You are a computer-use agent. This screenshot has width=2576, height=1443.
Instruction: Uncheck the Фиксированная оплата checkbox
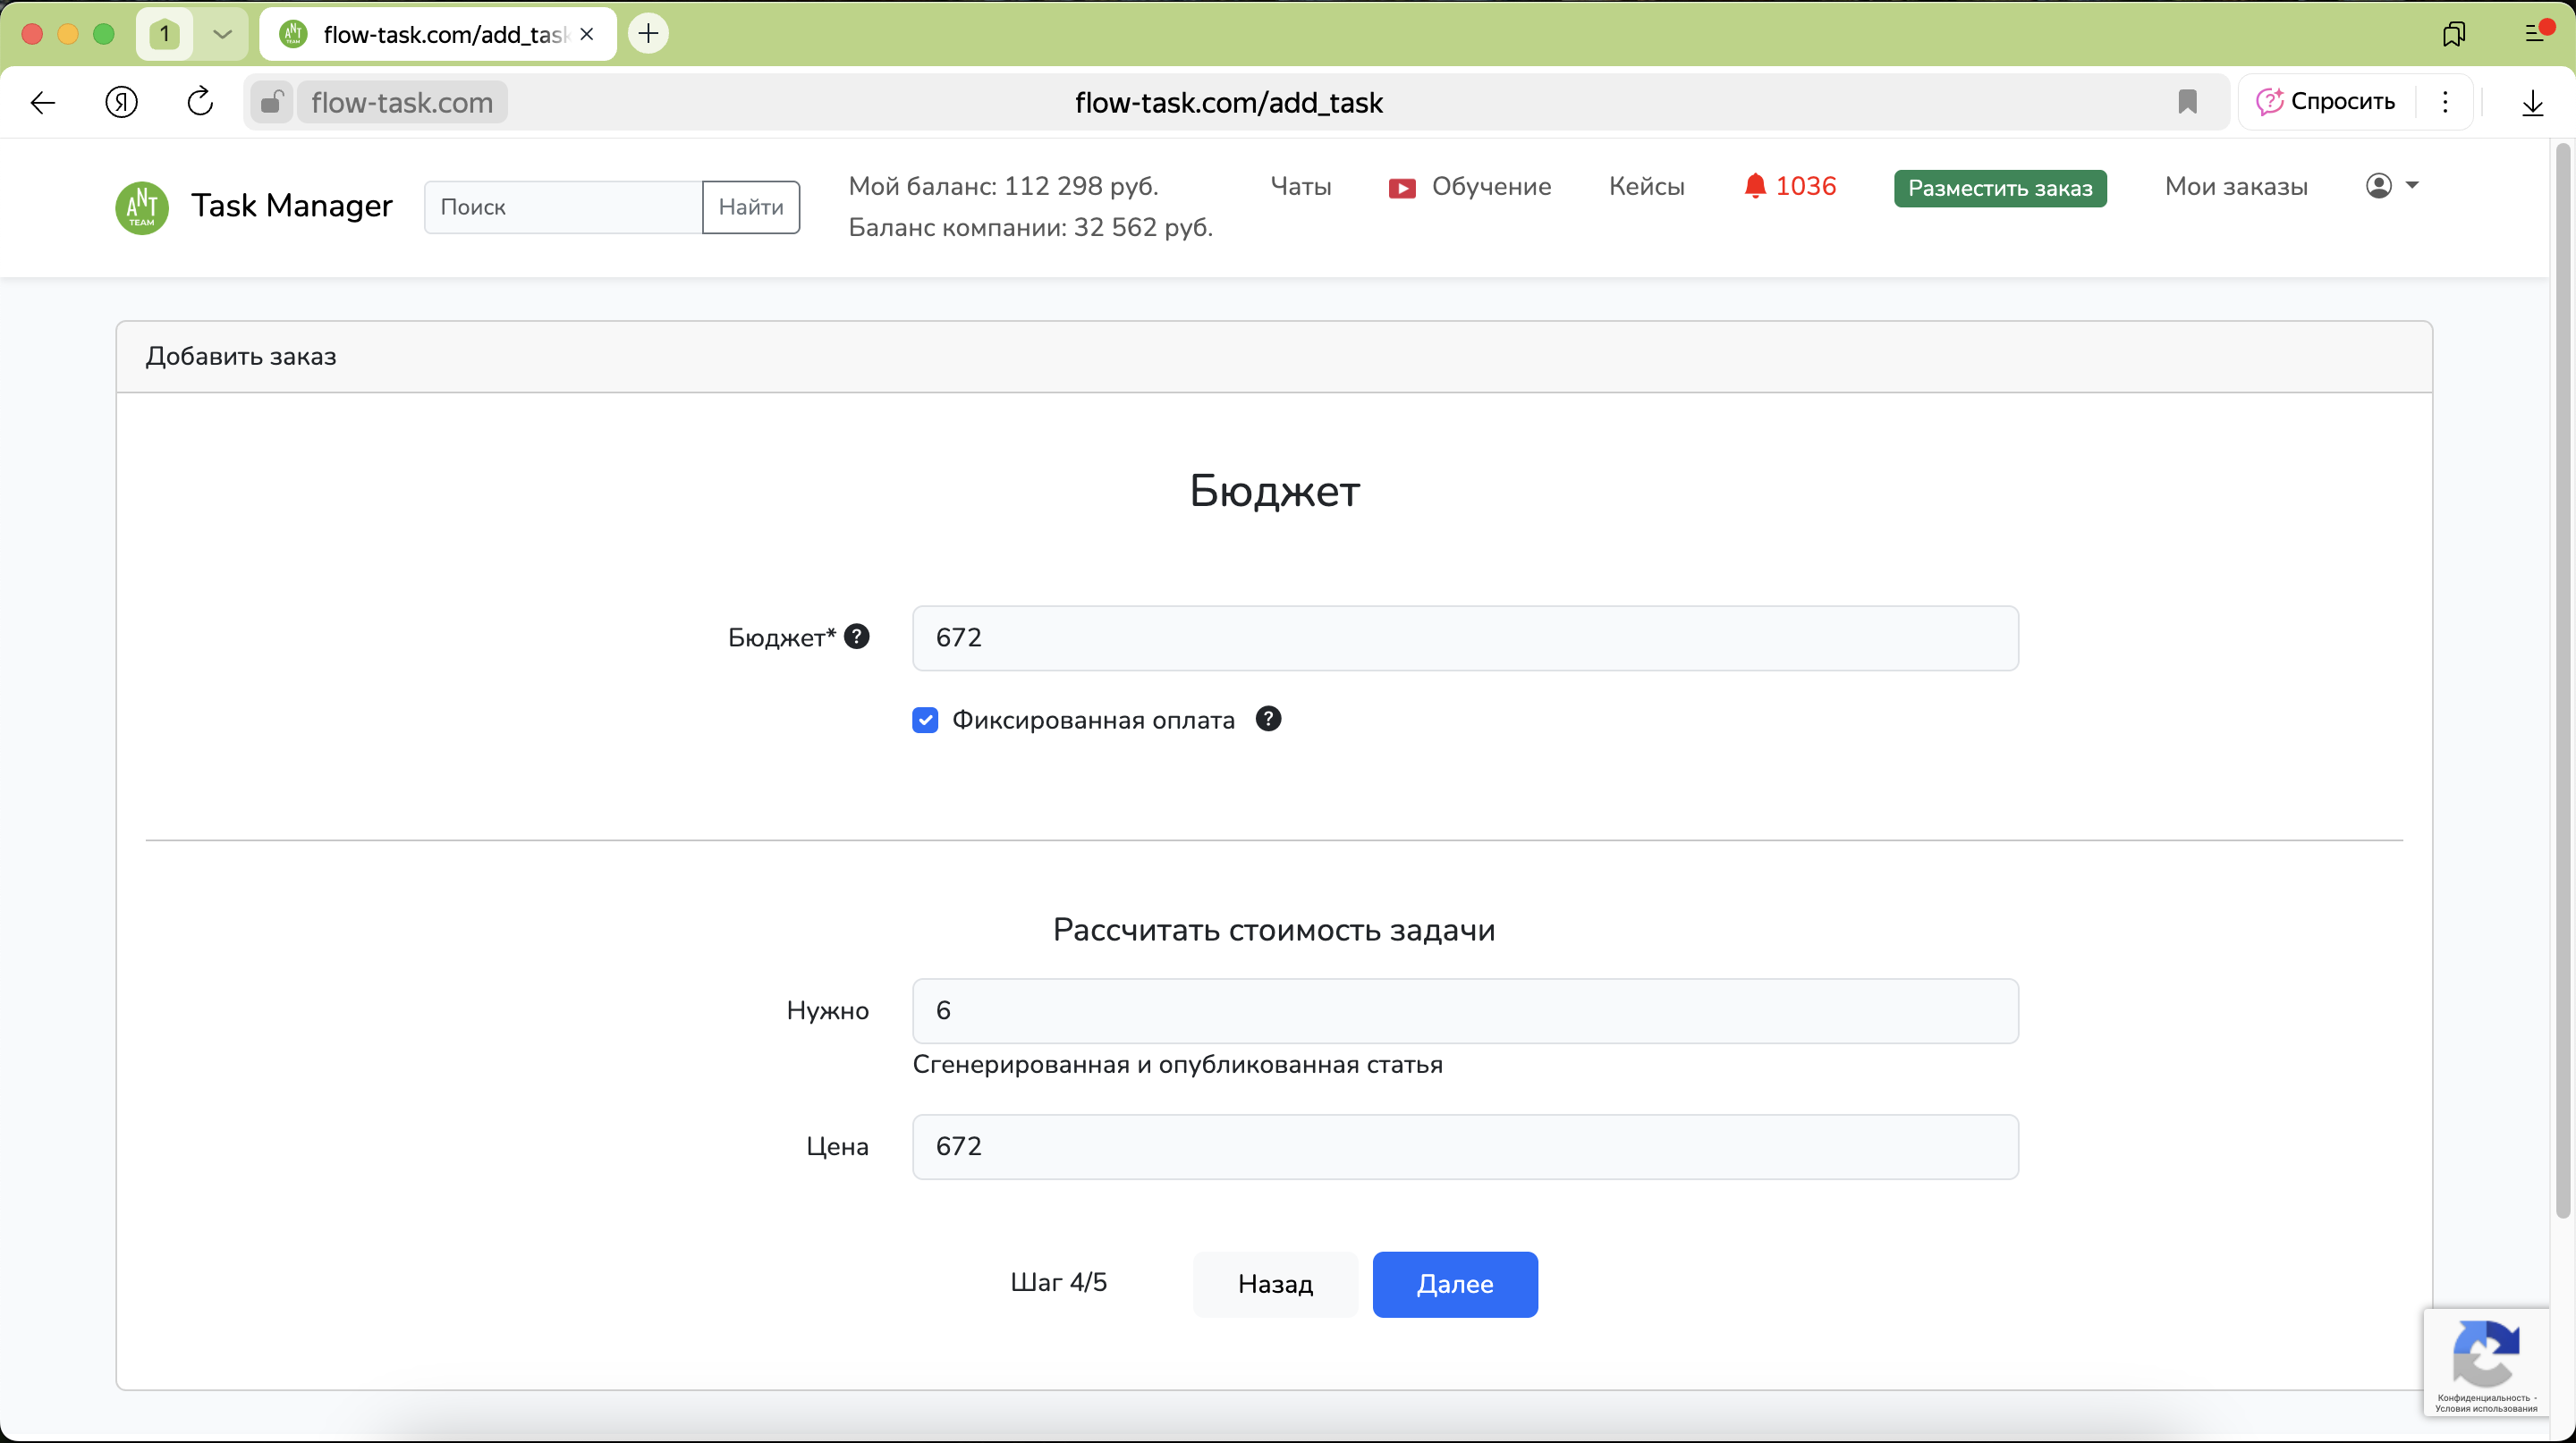coord(925,720)
